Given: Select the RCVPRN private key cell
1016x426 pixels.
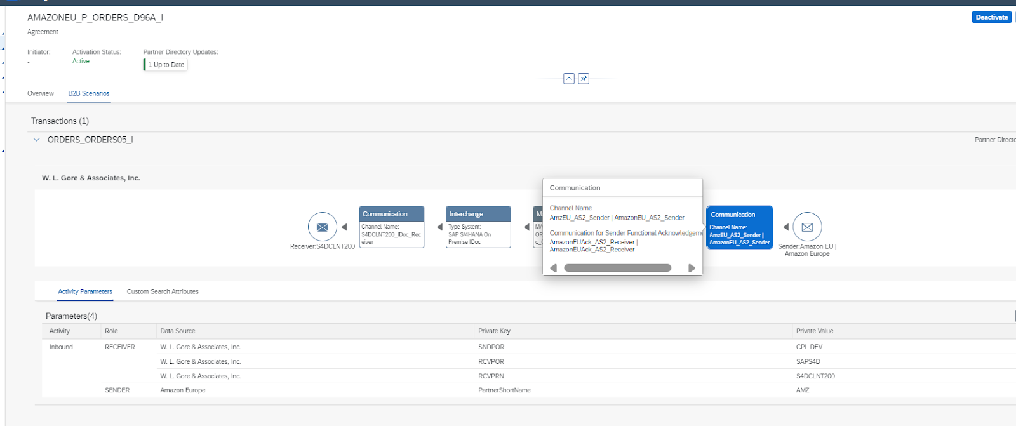Looking at the screenshot, I should [x=491, y=376].
